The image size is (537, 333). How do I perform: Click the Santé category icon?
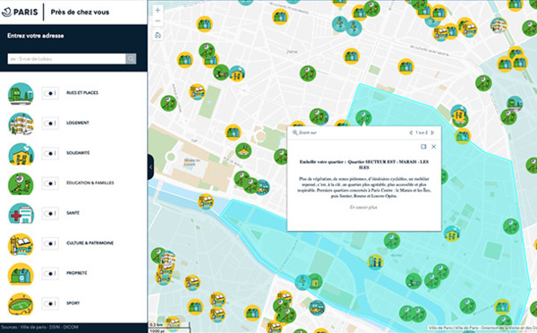click(x=21, y=213)
